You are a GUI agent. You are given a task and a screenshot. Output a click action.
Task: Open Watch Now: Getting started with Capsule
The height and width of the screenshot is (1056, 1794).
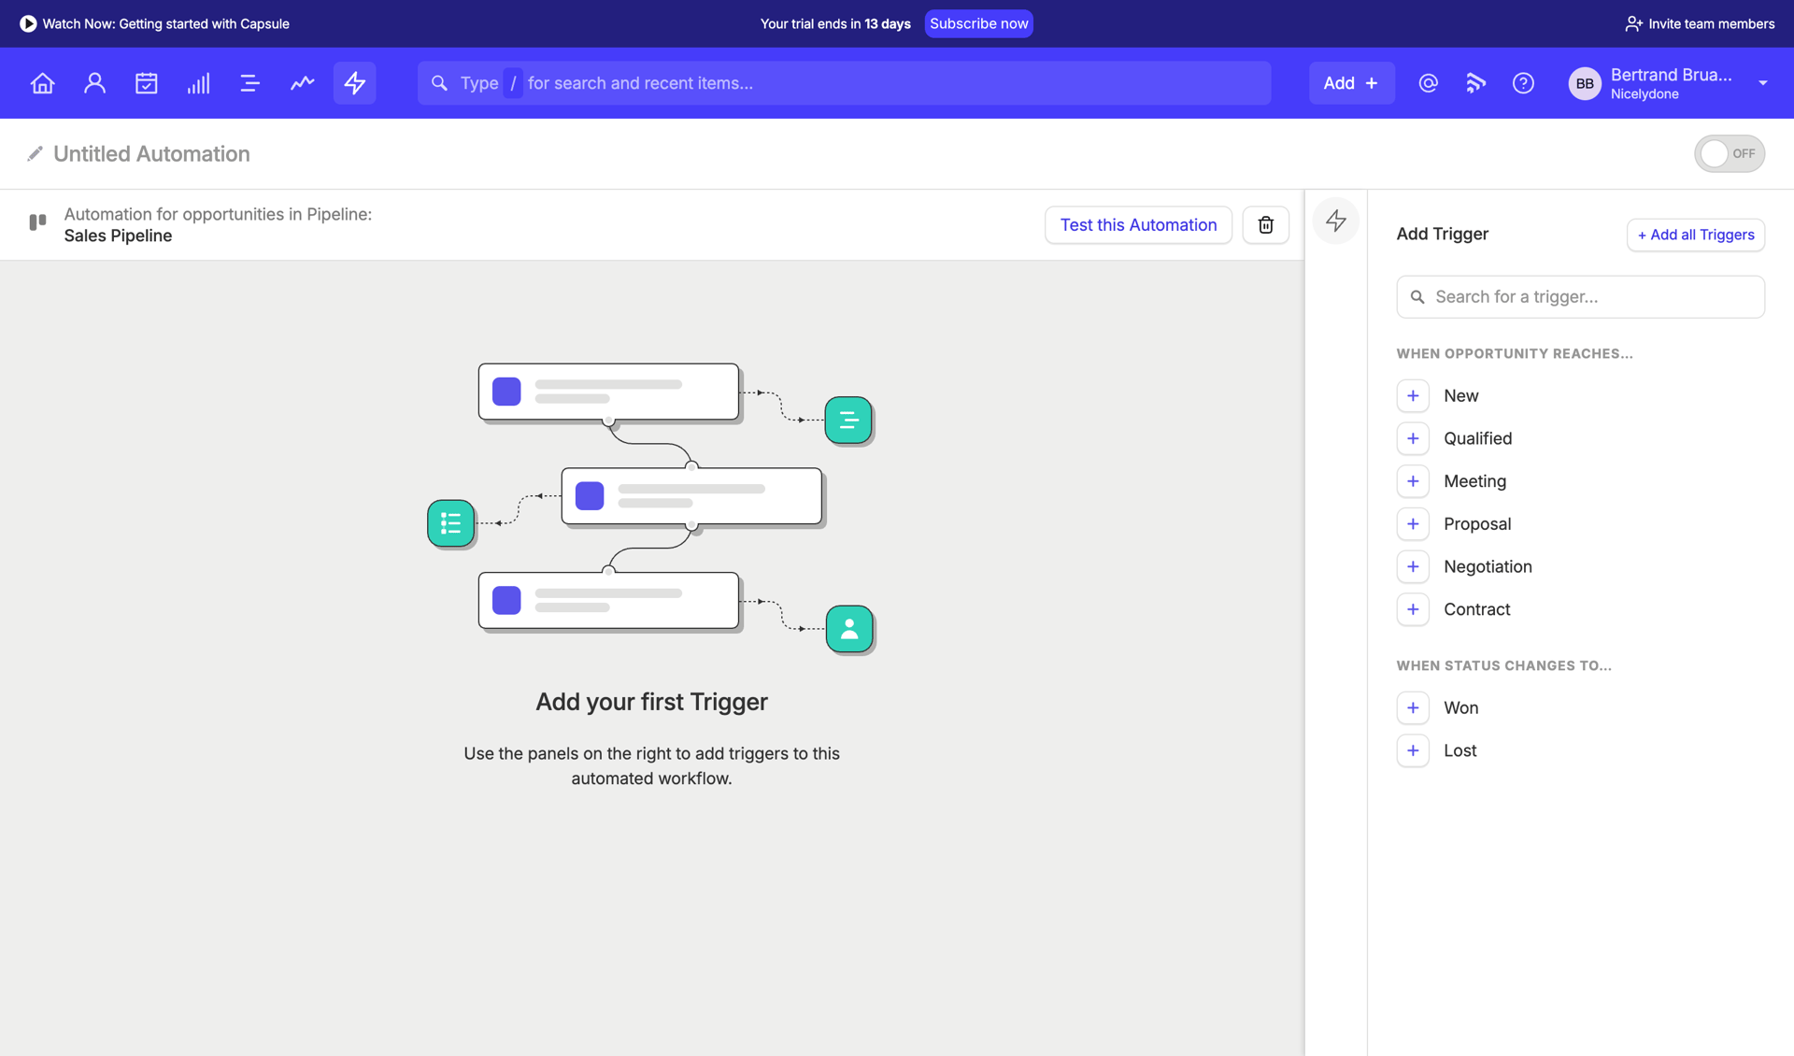coord(154,23)
